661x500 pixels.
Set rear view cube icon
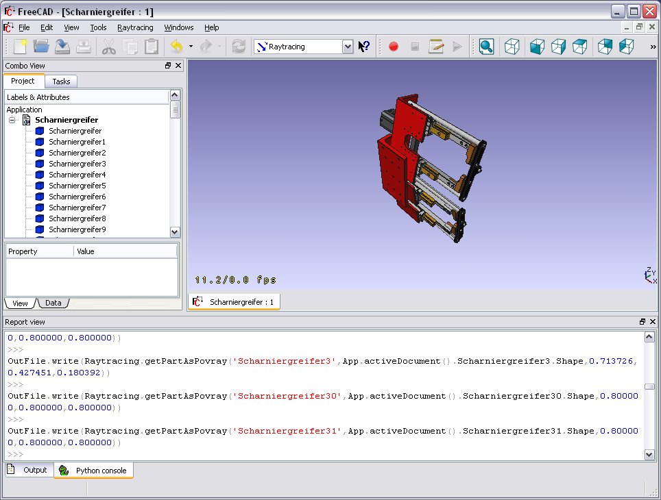pyautogui.click(x=605, y=47)
